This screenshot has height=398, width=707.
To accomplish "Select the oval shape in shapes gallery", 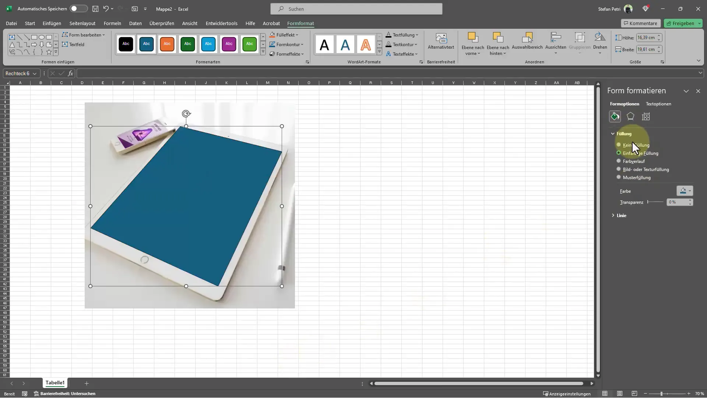I will pos(42,37).
